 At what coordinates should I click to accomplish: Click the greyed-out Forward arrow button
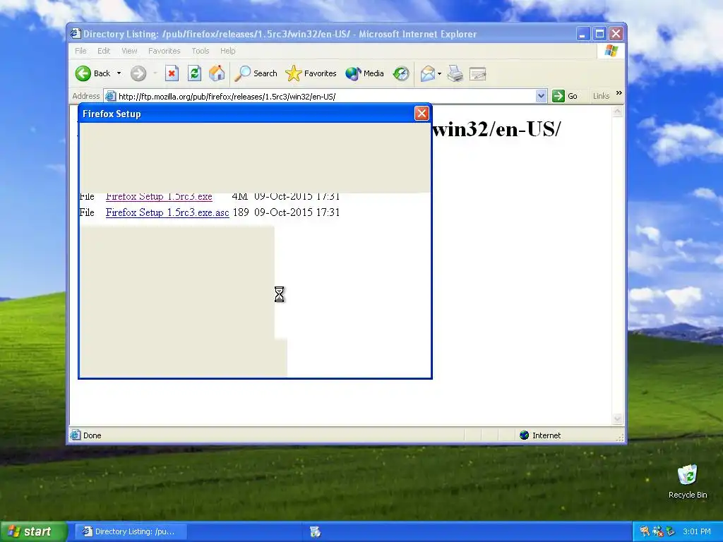coord(138,73)
